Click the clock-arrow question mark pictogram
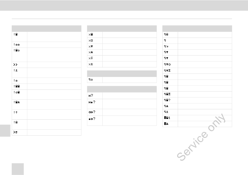This screenshot has height=175, width=248. pyautogui.click(x=92, y=112)
